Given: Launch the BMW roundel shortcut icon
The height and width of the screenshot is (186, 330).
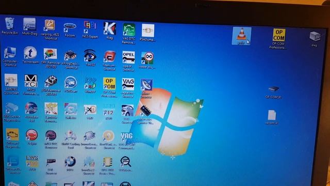Looking at the screenshot, I should click(70, 162).
